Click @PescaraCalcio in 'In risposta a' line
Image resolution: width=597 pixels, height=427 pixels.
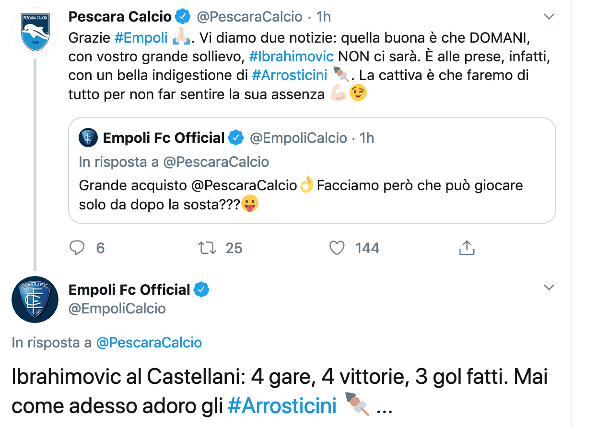click(x=149, y=343)
